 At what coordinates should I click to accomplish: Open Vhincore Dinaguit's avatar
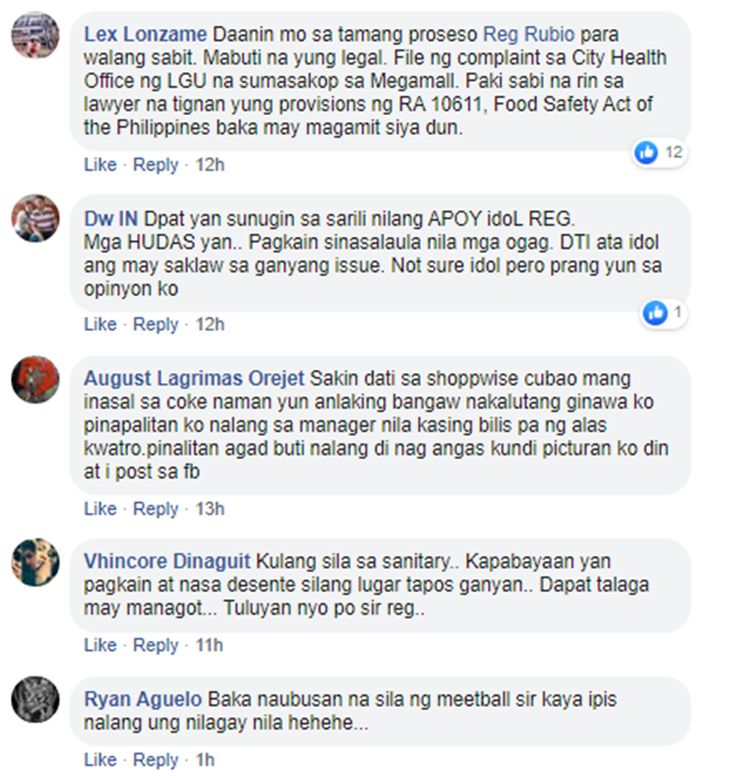coord(35,562)
